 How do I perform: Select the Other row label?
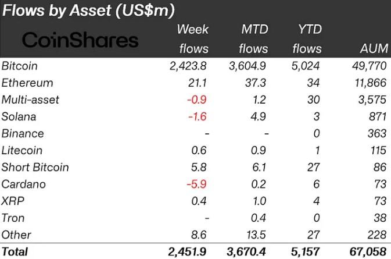[x=16, y=235]
